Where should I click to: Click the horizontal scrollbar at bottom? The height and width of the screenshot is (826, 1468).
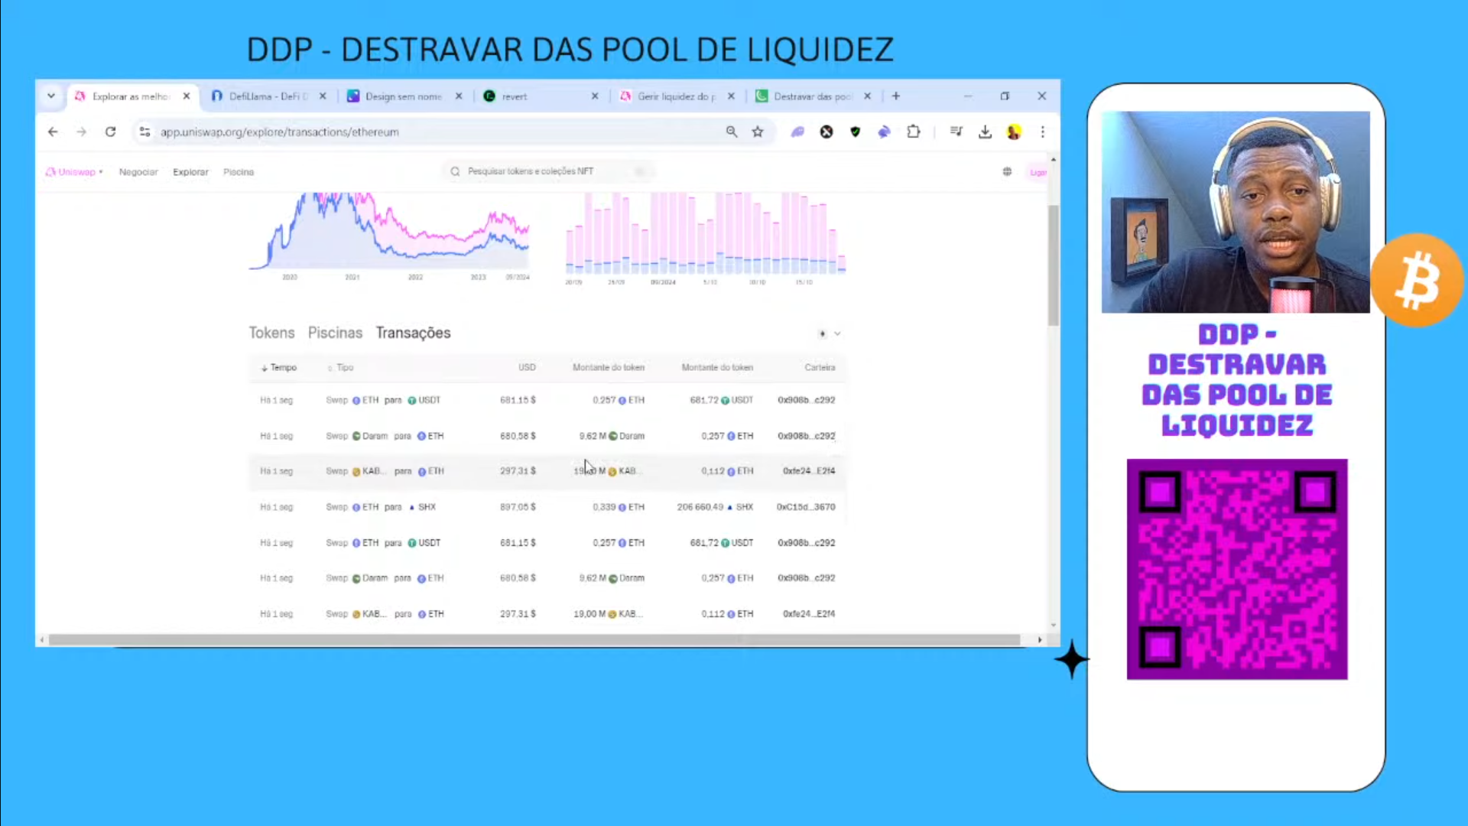(x=534, y=639)
